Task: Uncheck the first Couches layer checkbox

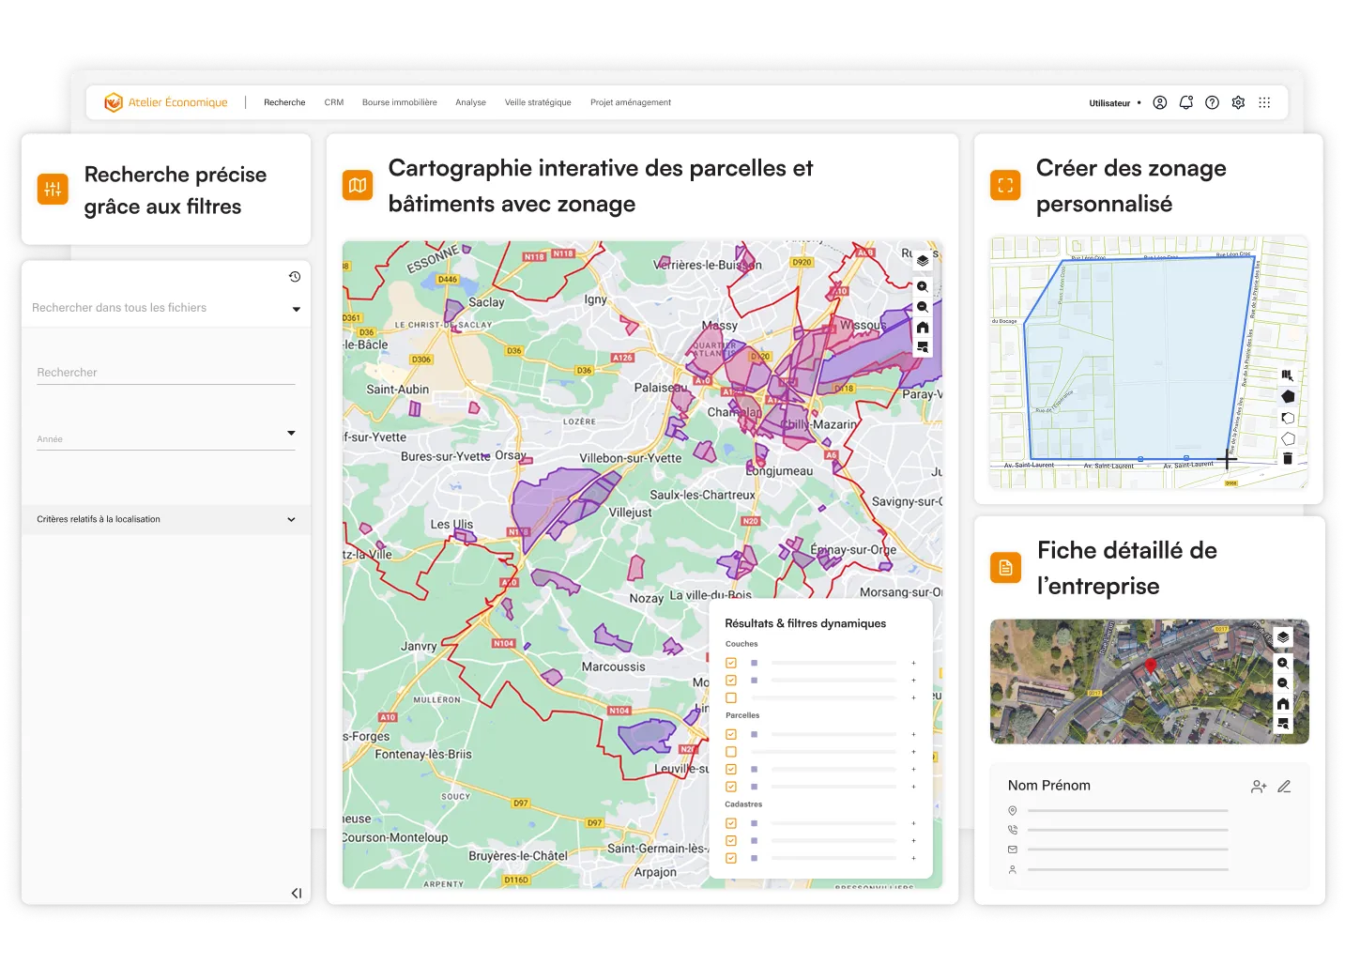Action: [731, 663]
